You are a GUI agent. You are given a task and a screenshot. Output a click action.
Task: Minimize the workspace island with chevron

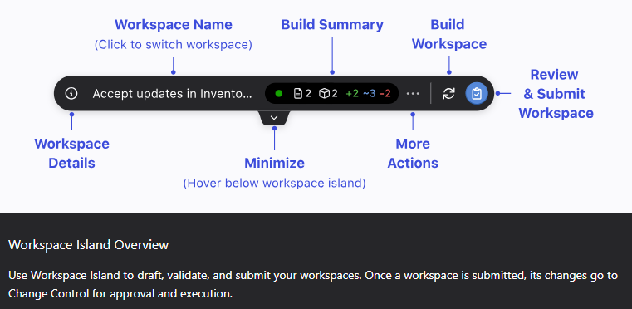[274, 117]
